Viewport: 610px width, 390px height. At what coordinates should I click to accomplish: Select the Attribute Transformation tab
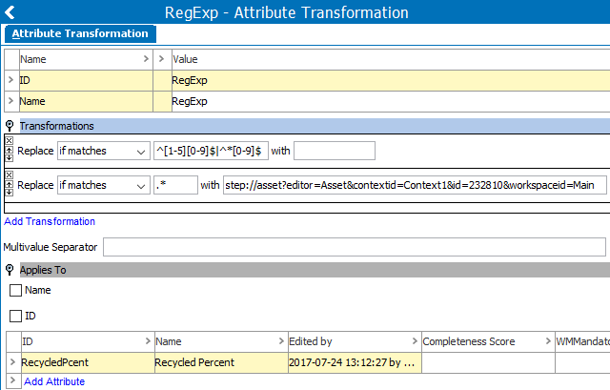(80, 33)
